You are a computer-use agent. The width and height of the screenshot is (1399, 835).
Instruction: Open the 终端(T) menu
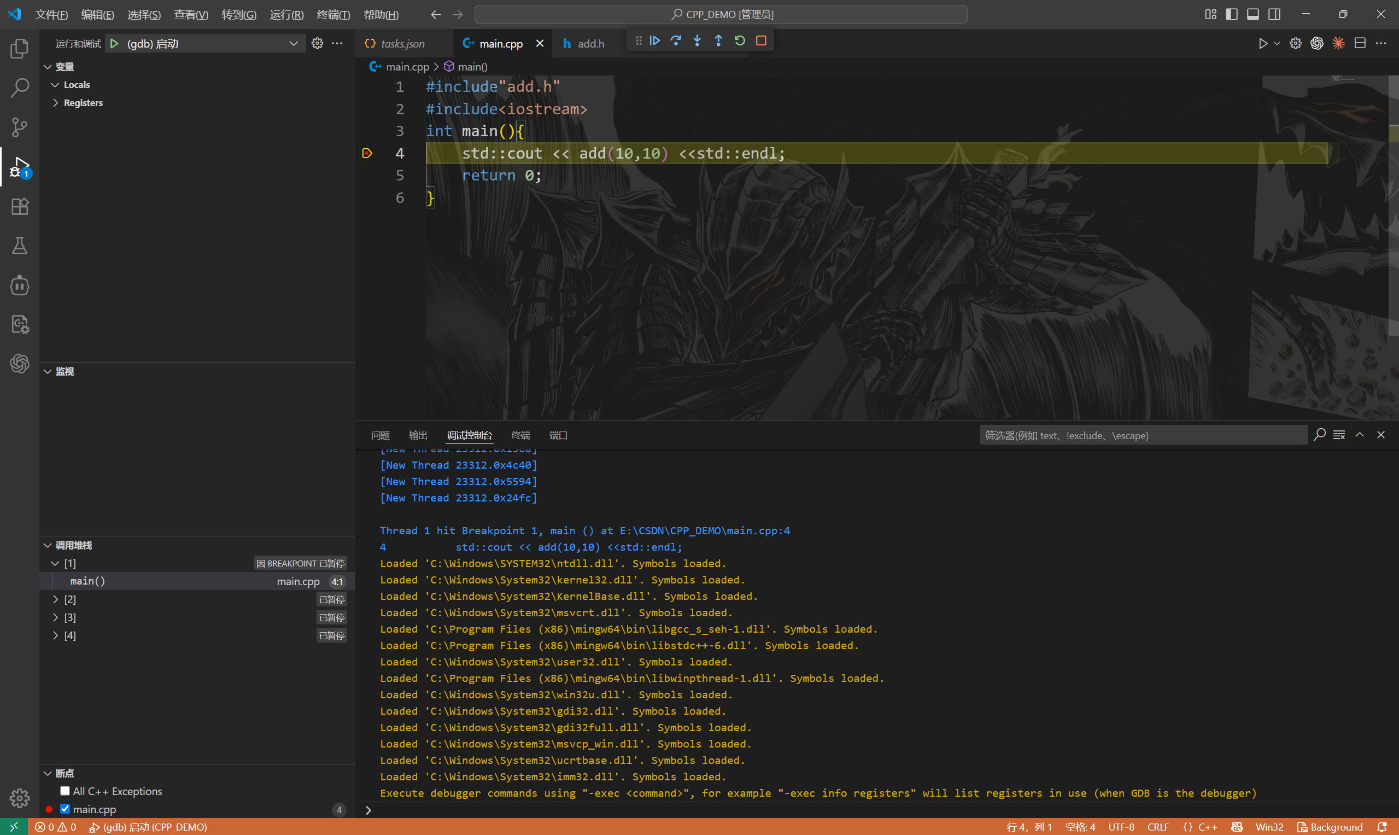[333, 15]
